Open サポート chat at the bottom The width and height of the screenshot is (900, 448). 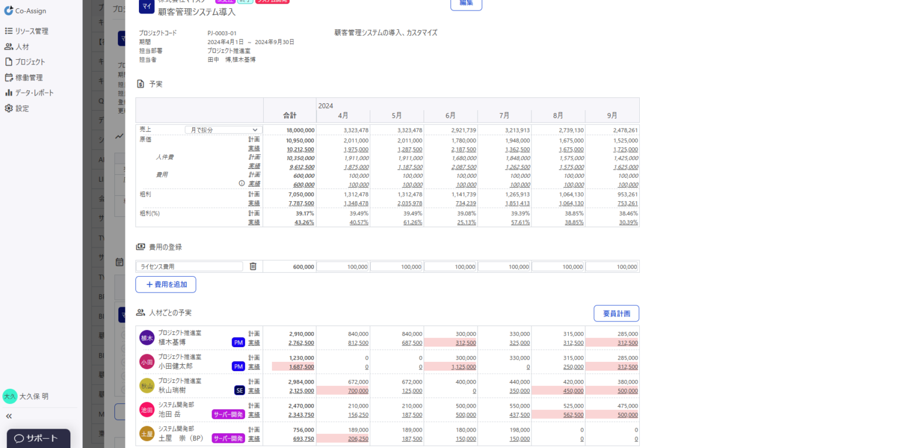point(37,439)
